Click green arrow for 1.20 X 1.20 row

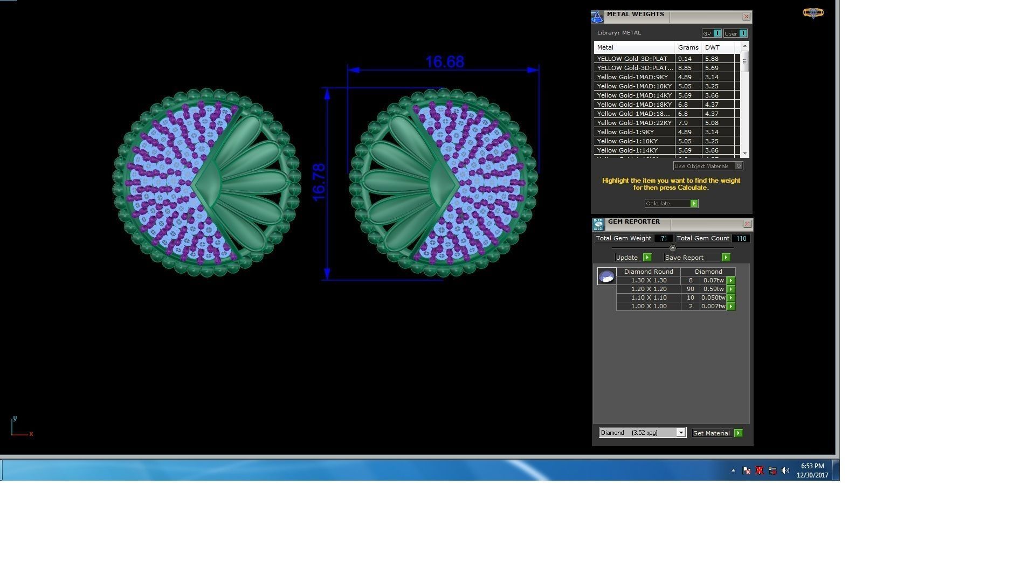731,289
